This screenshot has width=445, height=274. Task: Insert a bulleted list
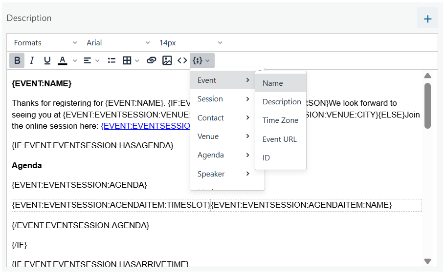click(112, 60)
